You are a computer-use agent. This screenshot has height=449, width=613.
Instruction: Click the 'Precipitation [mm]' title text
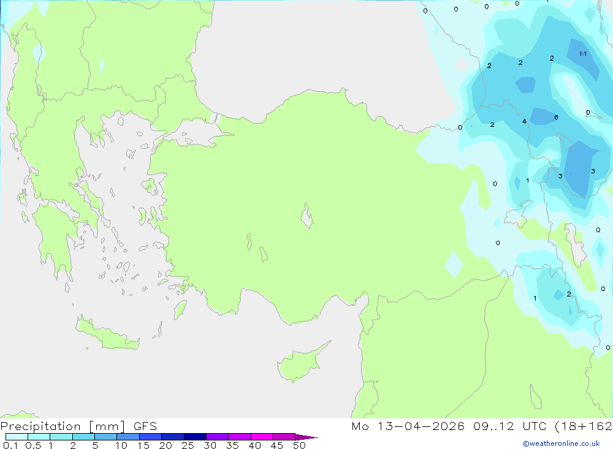(63, 426)
